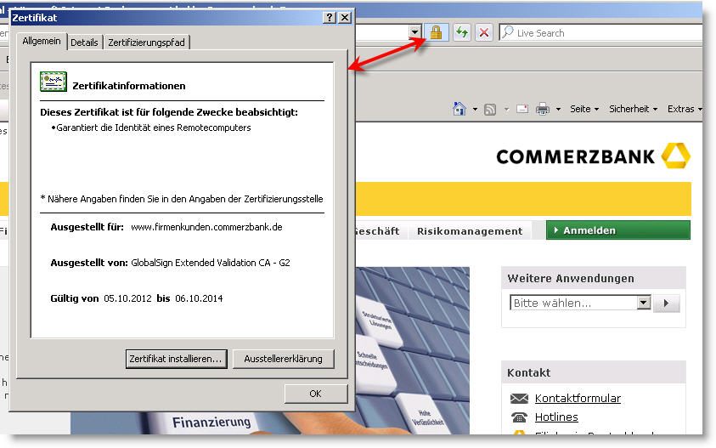This screenshot has height=448, width=716.
Task: Switch to the Details tab
Action: click(x=84, y=43)
